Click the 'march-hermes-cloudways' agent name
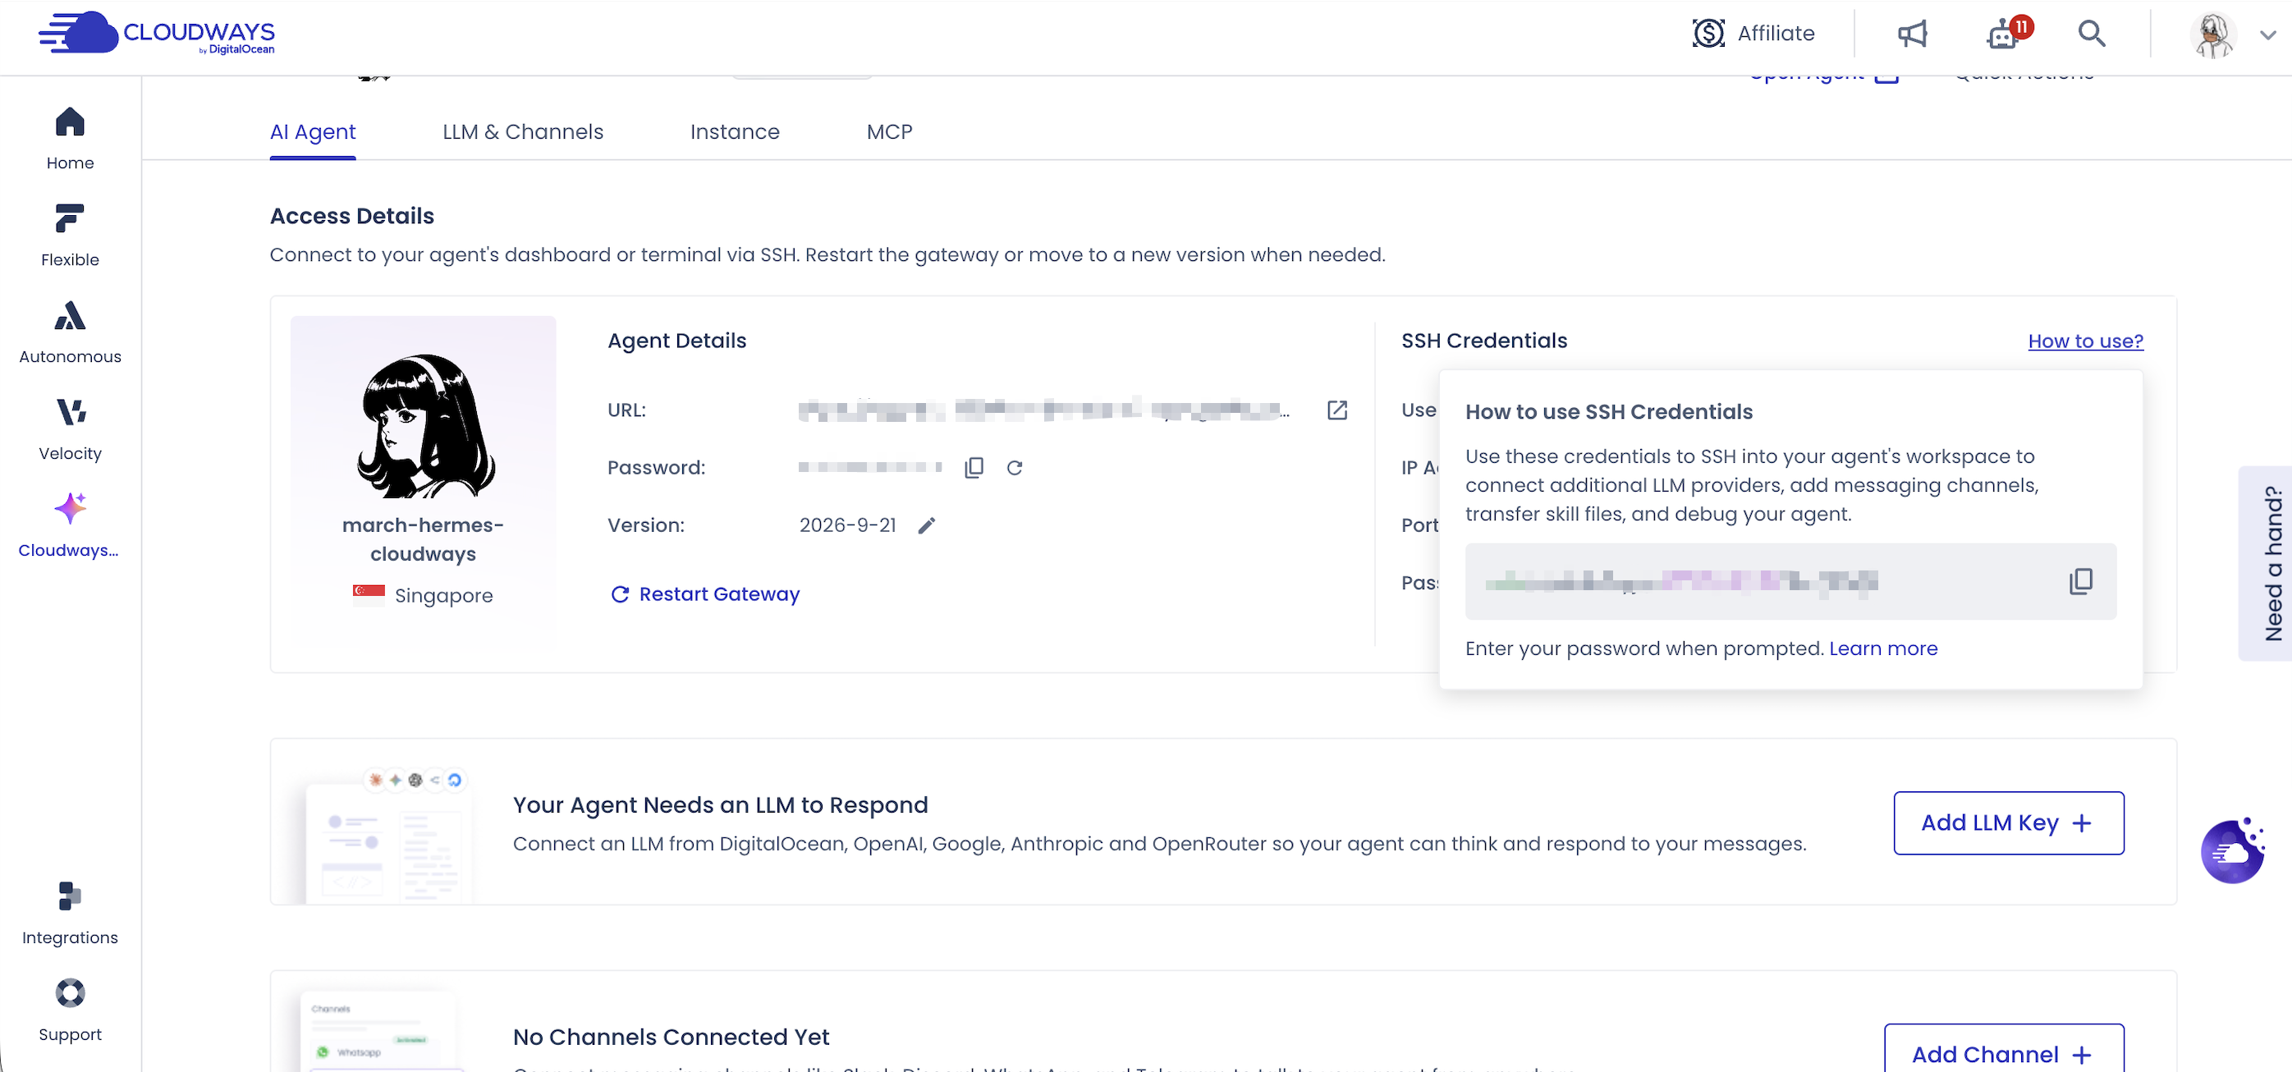 pos(423,539)
